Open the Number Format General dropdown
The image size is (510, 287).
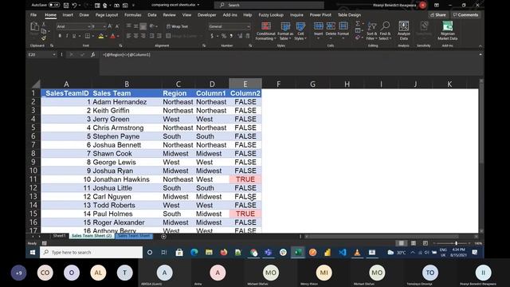coord(248,26)
